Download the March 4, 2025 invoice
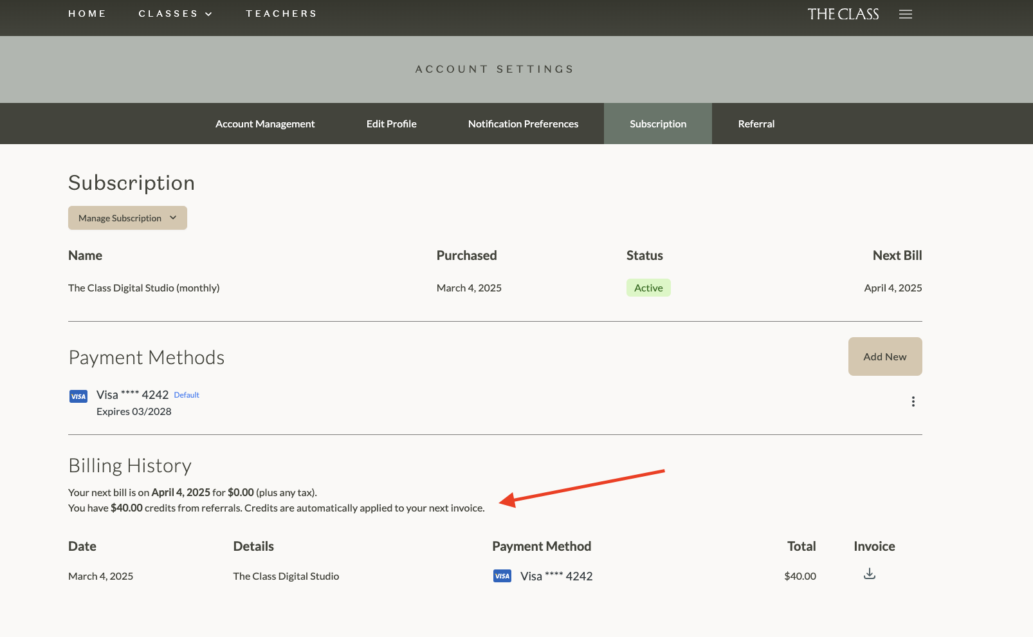1033x637 pixels. 870,573
